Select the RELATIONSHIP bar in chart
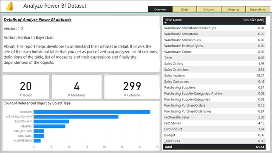 click(51, 122)
